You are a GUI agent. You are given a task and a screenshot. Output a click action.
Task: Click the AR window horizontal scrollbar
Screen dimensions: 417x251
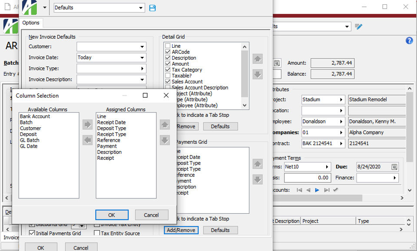(317, 198)
